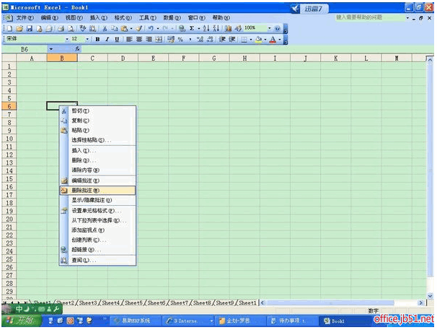This screenshot has width=437, height=330.
Task: Click the horizontal scrollbar right arrow
Action: tap(420, 303)
